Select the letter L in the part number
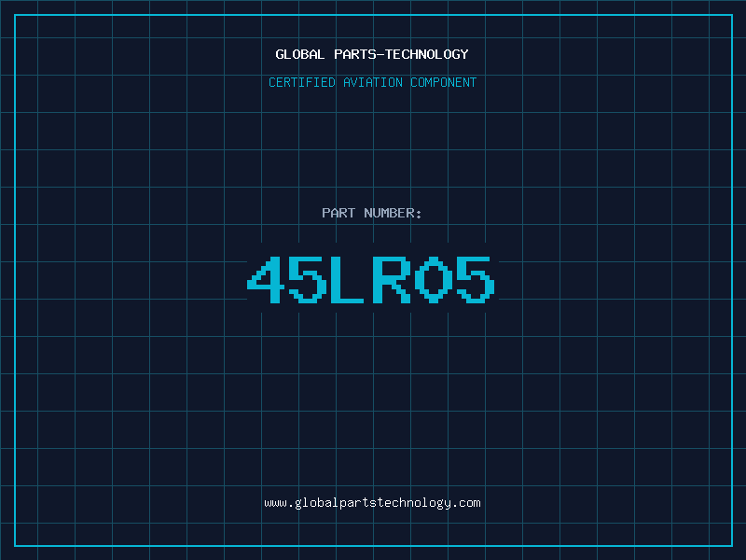 (349, 280)
